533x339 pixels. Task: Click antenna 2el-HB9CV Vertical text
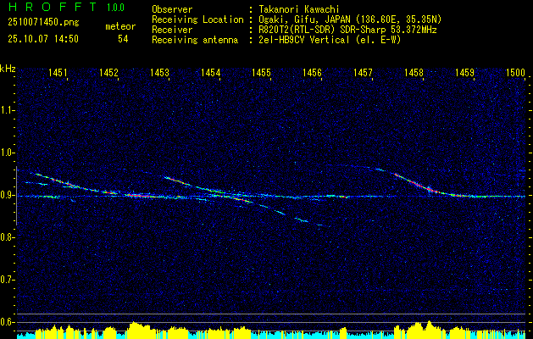pos(330,40)
